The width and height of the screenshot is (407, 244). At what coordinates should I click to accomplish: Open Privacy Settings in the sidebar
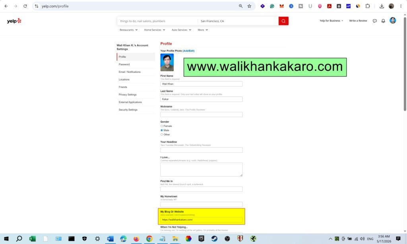tap(136, 95)
